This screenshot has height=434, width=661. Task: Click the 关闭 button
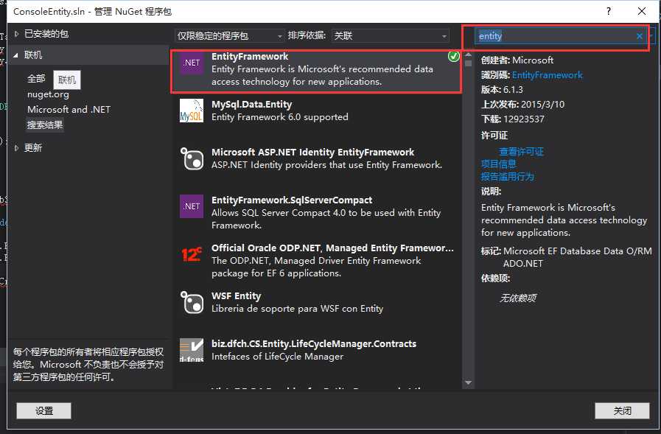(x=622, y=411)
